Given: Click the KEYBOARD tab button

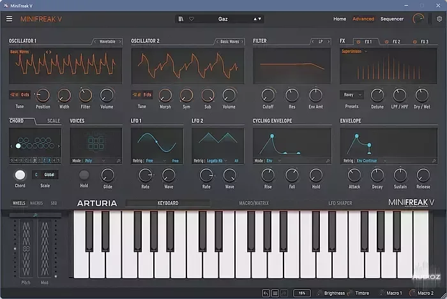Looking at the screenshot, I should tap(168, 203).
